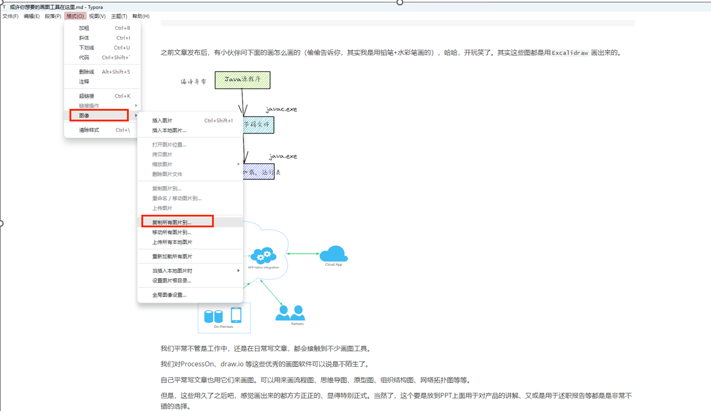Click the java.exe label in sketch
The height and width of the screenshot is (411, 711).
tap(283, 156)
